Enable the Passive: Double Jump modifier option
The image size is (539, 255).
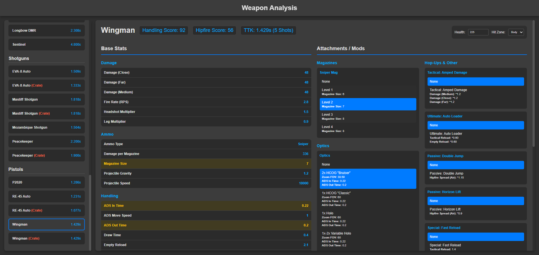coord(476,175)
